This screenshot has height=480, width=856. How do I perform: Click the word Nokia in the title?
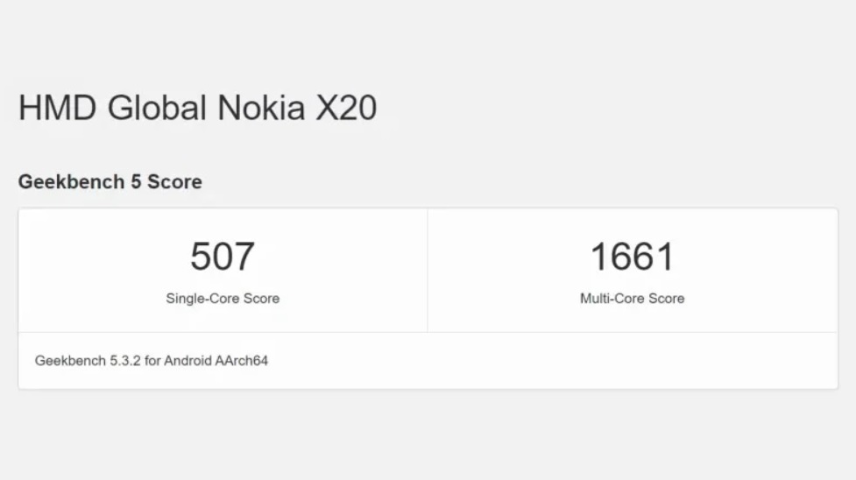[261, 108]
